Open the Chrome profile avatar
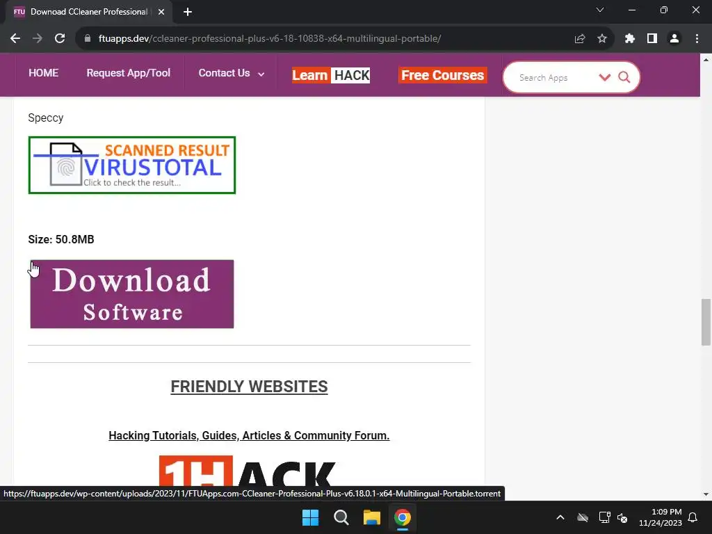The height and width of the screenshot is (534, 712). 674,39
